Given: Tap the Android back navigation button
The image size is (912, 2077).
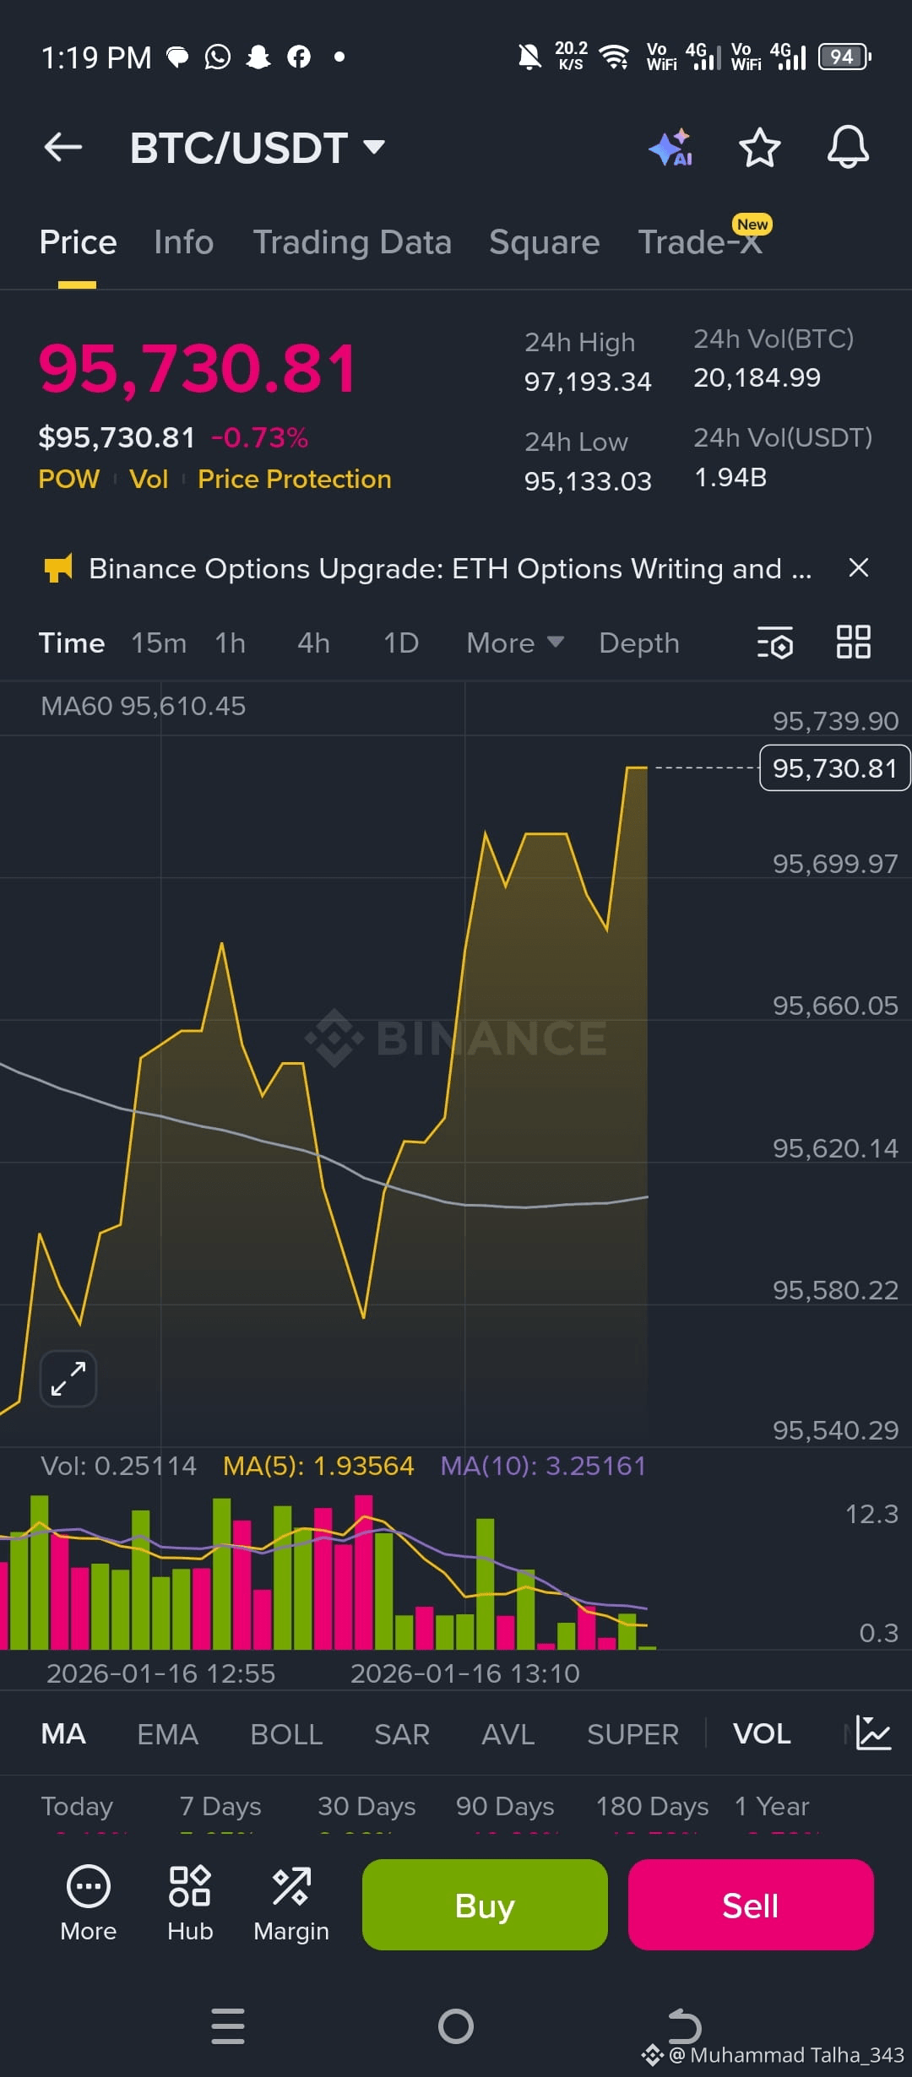Looking at the screenshot, I should 684,2025.
